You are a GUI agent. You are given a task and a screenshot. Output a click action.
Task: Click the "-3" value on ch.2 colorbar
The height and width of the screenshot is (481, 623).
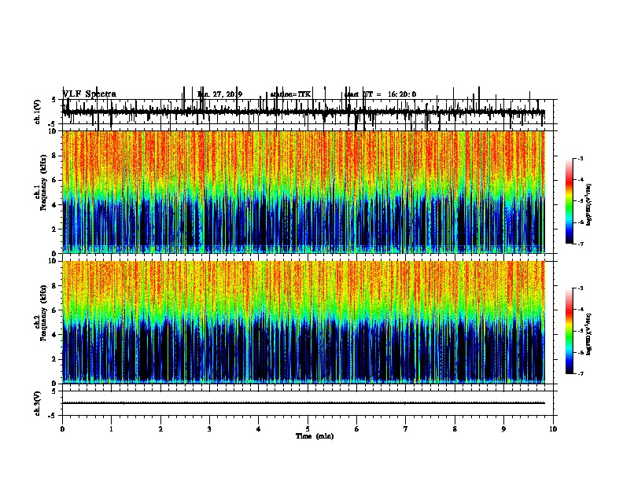point(580,288)
